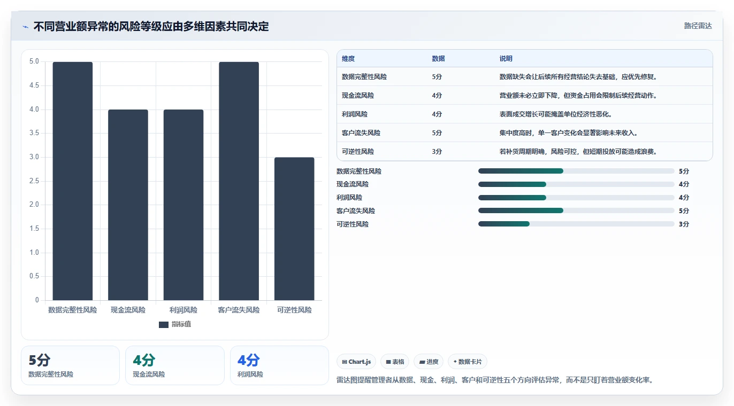
Task: Click the 5.0 y-axis tick label
Action: click(34, 61)
